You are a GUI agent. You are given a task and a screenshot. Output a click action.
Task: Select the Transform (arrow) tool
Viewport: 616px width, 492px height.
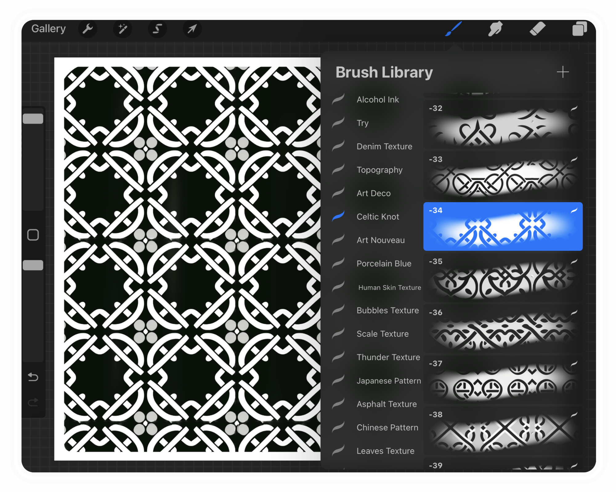(x=192, y=29)
